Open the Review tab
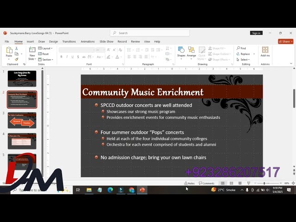The image size is (296, 222). (x=136, y=42)
